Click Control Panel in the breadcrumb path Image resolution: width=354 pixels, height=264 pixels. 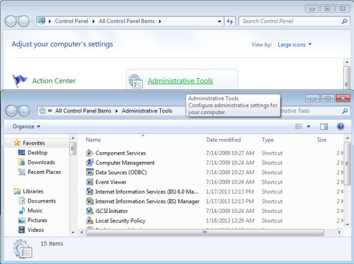coord(71,21)
